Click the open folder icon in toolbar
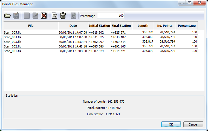Image resolution: width=208 pixels, height=131 pixels. point(7,16)
